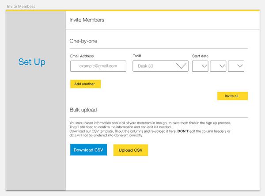The height and width of the screenshot is (196, 265).
Task: Click the Add another button
Action: (x=86, y=84)
